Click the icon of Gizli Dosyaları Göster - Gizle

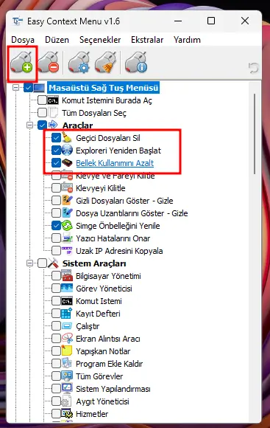coord(67,201)
